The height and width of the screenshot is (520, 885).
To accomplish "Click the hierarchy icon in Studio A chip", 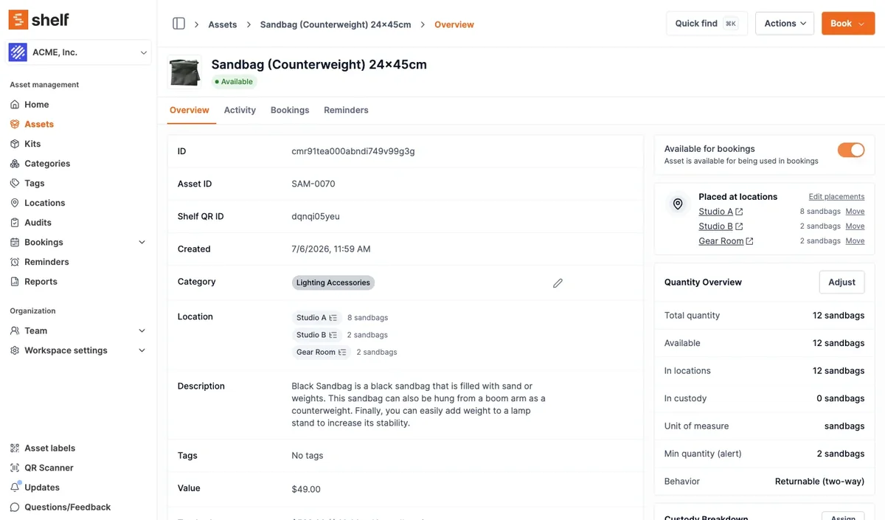I will tap(333, 318).
